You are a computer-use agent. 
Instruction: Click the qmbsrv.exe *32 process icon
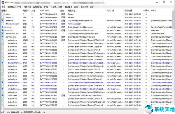3,95
